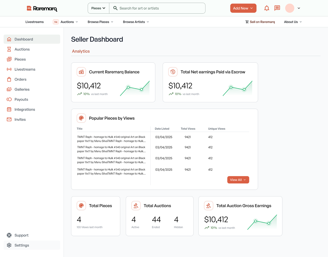Open Integrations in the sidebar

tap(25, 109)
